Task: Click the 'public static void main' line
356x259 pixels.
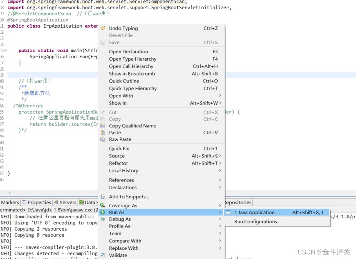Action: click(x=58, y=50)
